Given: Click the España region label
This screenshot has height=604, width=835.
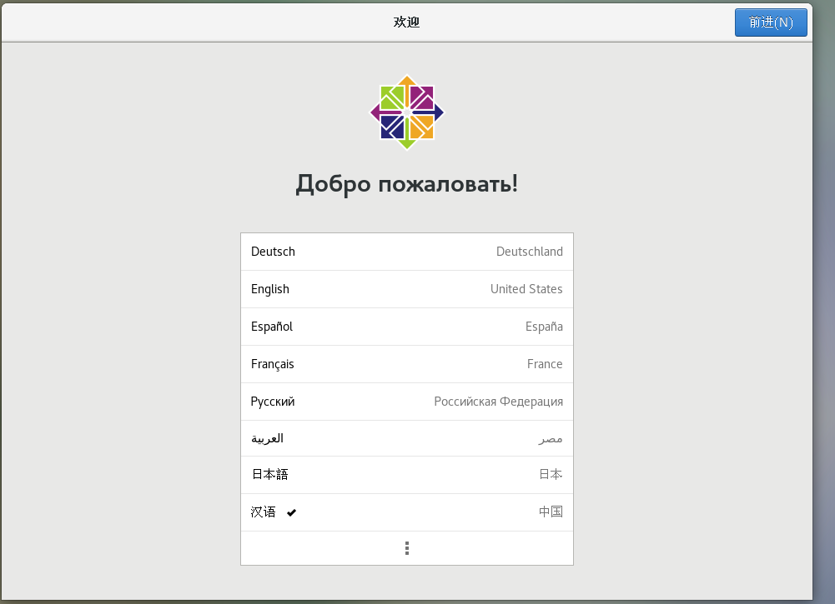Looking at the screenshot, I should (x=544, y=327).
